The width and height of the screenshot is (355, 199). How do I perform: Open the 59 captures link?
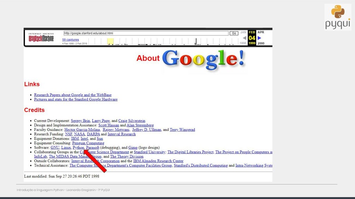tap(71, 40)
